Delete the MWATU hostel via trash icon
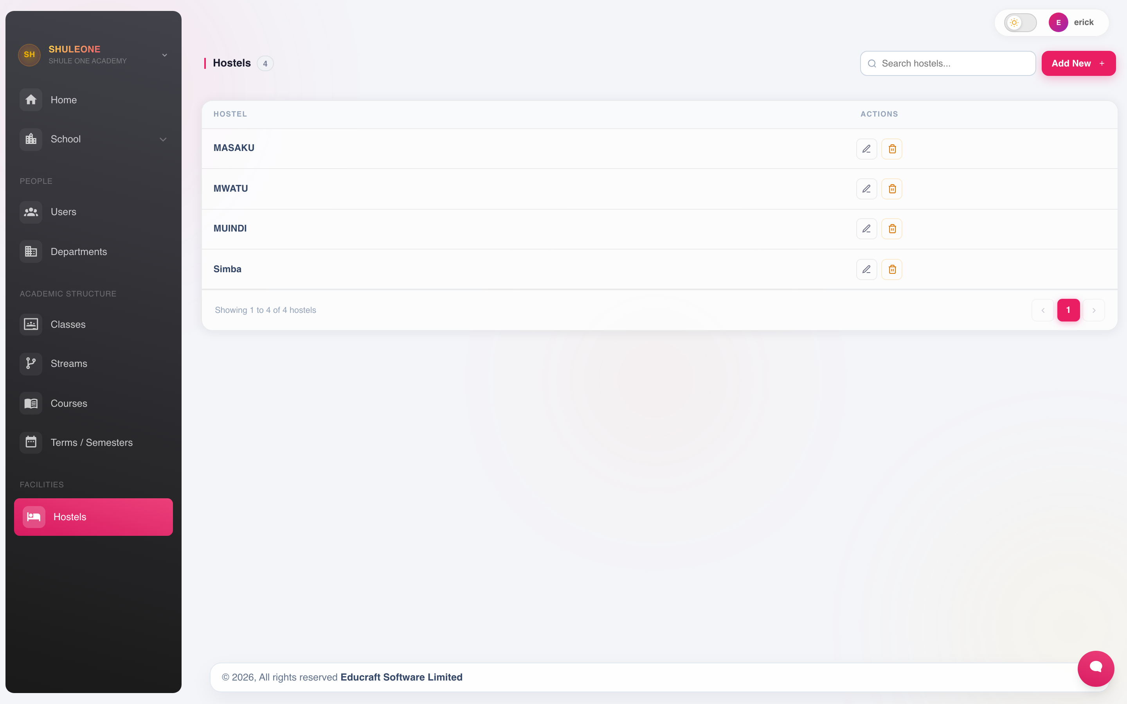Viewport: 1127px width, 704px height. pos(892,189)
